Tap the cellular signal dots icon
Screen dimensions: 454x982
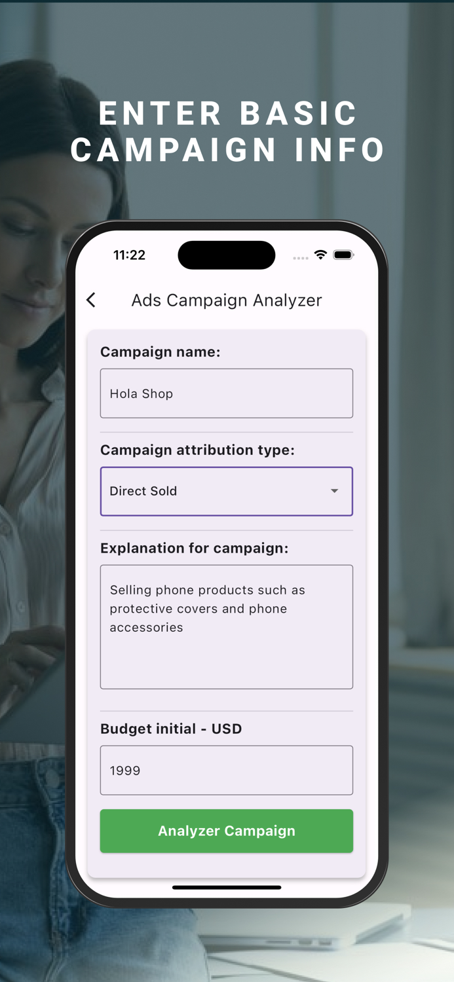pyautogui.click(x=300, y=258)
